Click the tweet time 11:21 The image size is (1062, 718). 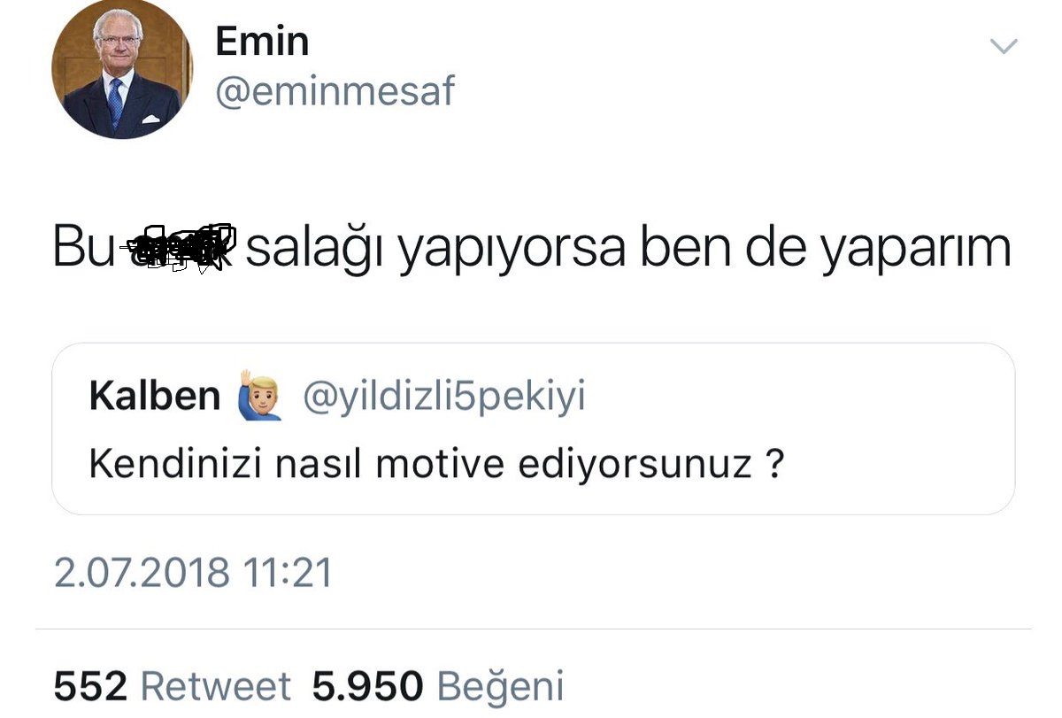click(289, 573)
